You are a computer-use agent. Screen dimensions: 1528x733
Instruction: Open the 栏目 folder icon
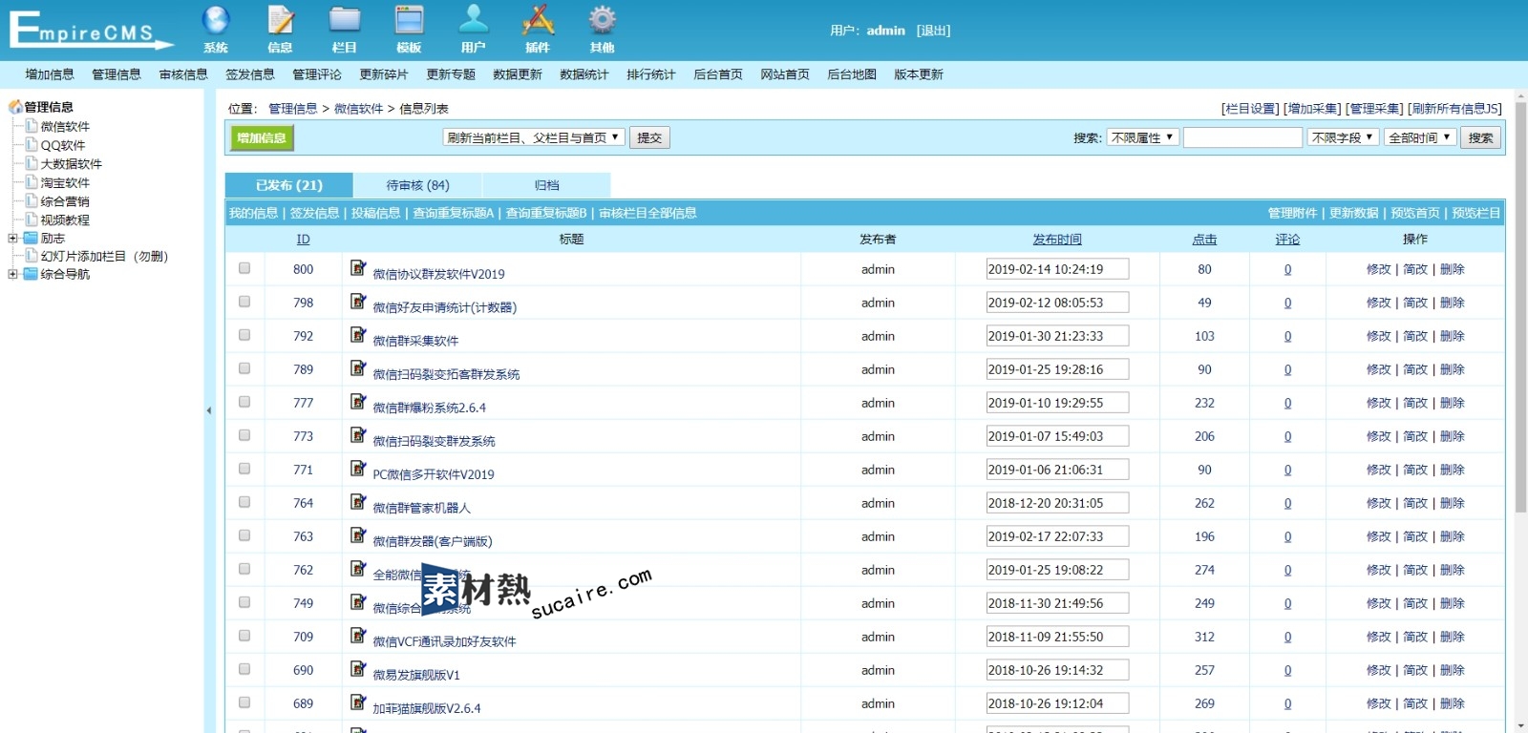344,20
